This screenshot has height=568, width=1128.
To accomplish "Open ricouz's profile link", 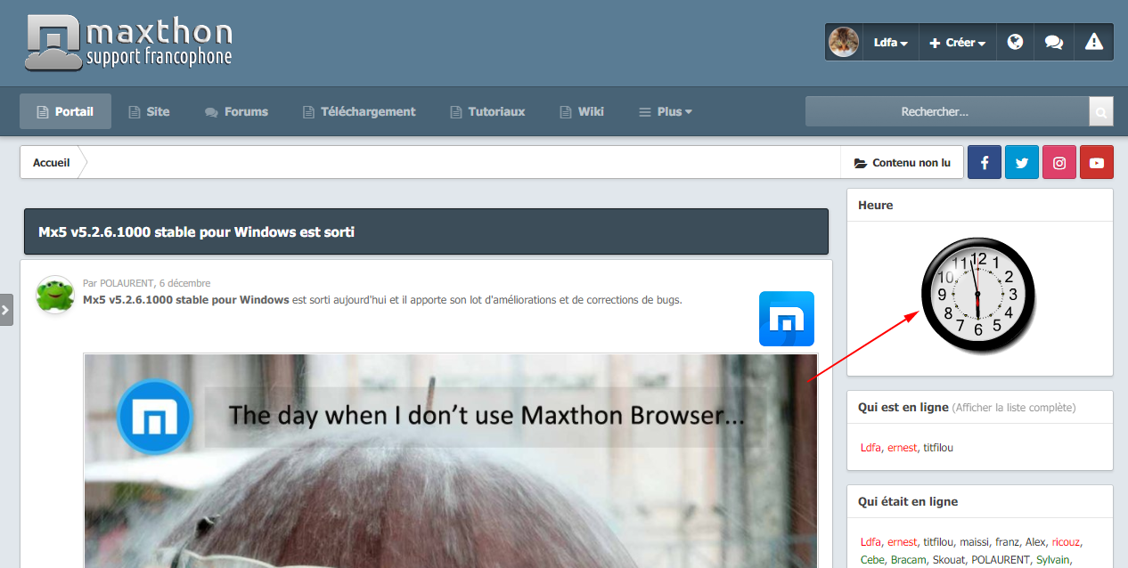I will point(1067,542).
